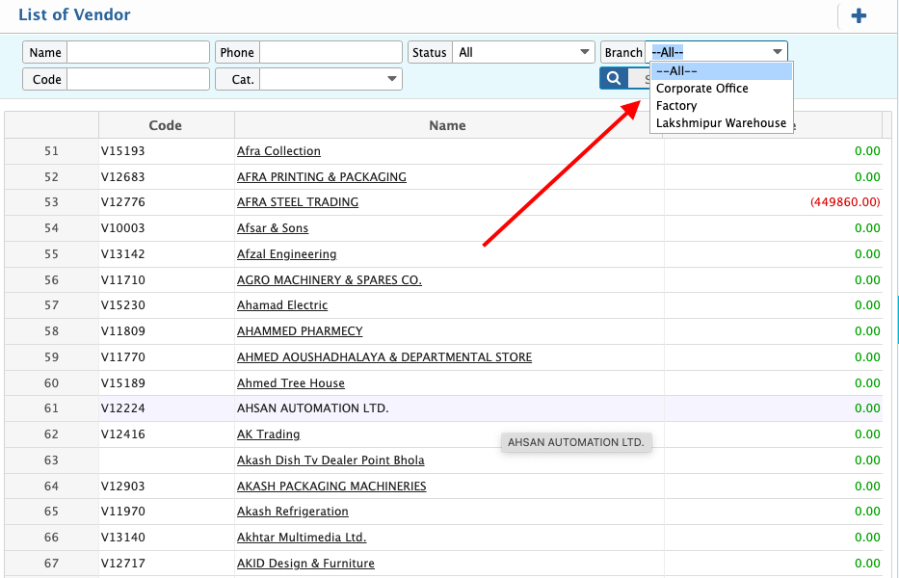Image resolution: width=899 pixels, height=578 pixels.
Task: Open Afsar & Sons vendor link
Action: (x=273, y=228)
